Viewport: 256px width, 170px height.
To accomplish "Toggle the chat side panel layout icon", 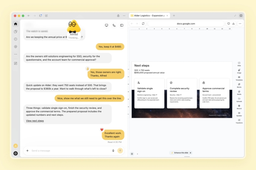I will point(122,25).
